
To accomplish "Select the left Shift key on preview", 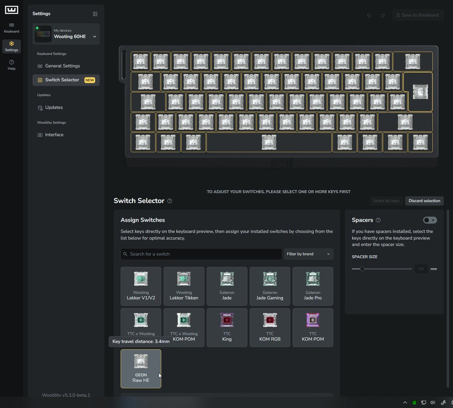I will [x=143, y=122].
